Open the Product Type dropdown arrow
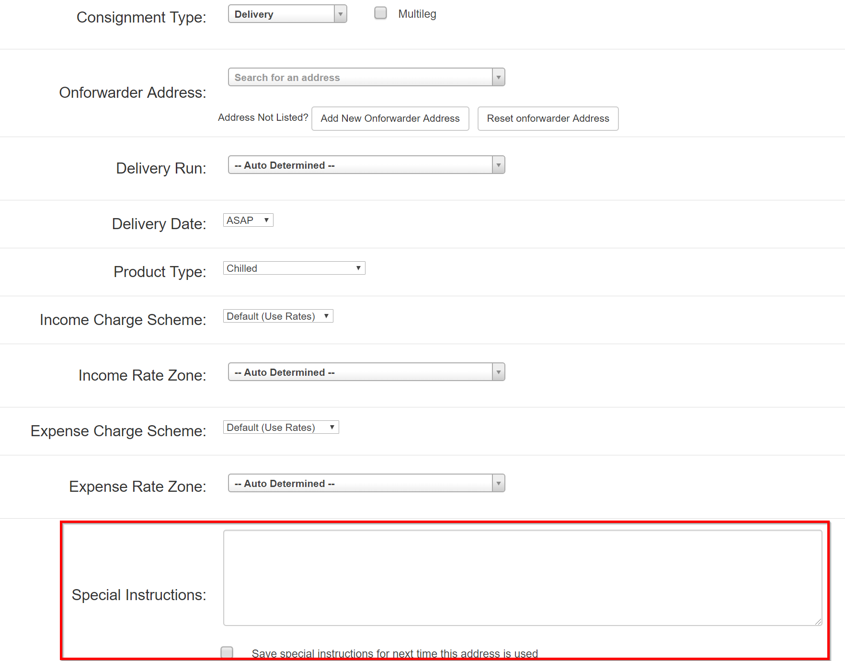The height and width of the screenshot is (661, 845). [358, 268]
